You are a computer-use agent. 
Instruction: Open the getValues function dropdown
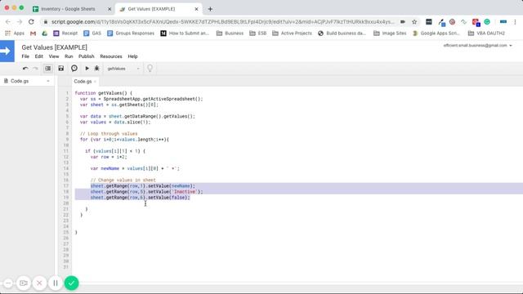(x=123, y=69)
